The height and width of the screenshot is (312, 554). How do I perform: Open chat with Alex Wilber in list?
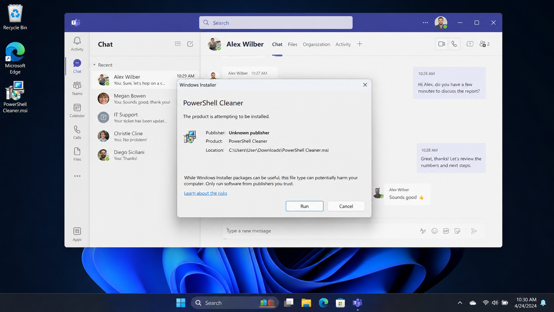[145, 80]
